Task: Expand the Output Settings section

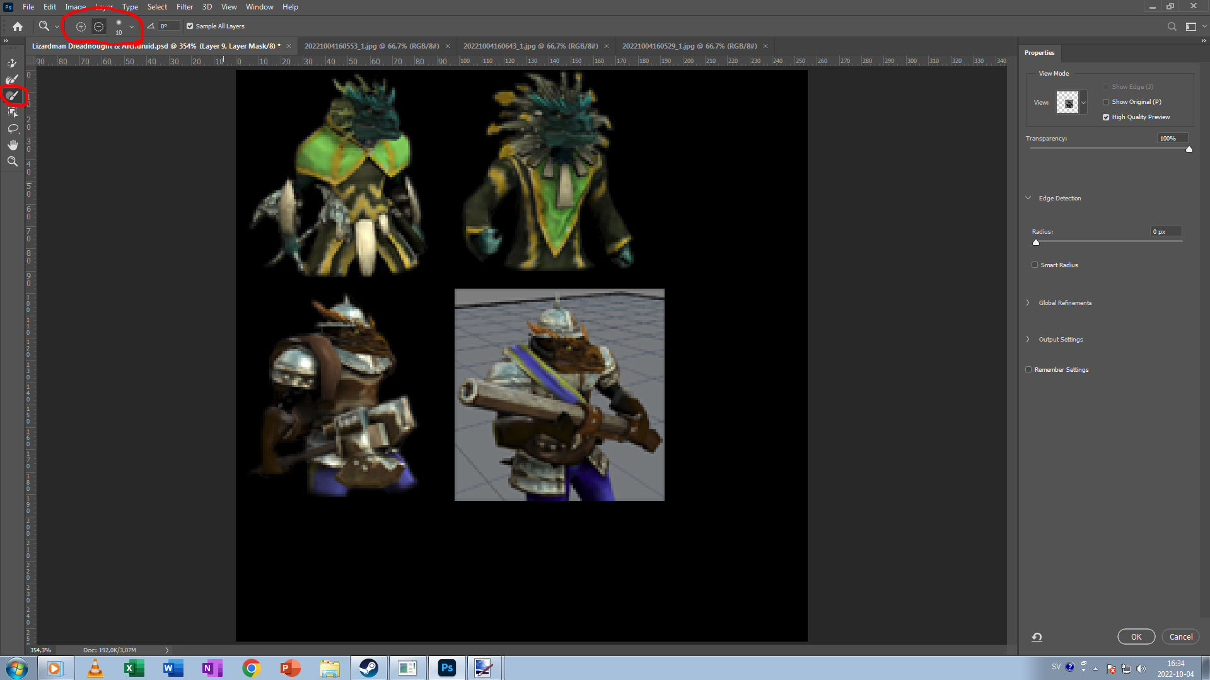Action: [x=1028, y=340]
